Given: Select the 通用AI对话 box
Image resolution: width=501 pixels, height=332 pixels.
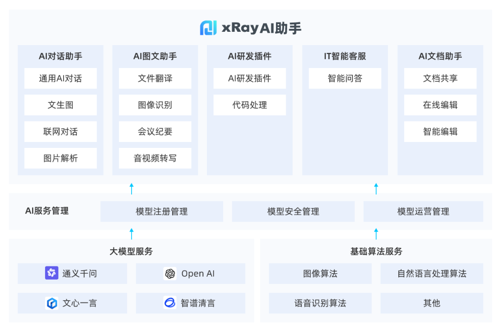Looking at the screenshot, I should tap(61, 78).
